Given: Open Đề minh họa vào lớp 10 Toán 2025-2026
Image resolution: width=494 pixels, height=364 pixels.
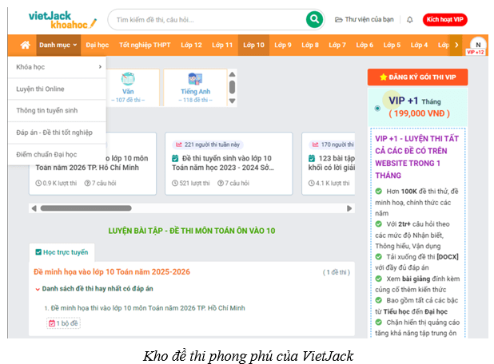Looking at the screenshot, I should pyautogui.click(x=112, y=272).
